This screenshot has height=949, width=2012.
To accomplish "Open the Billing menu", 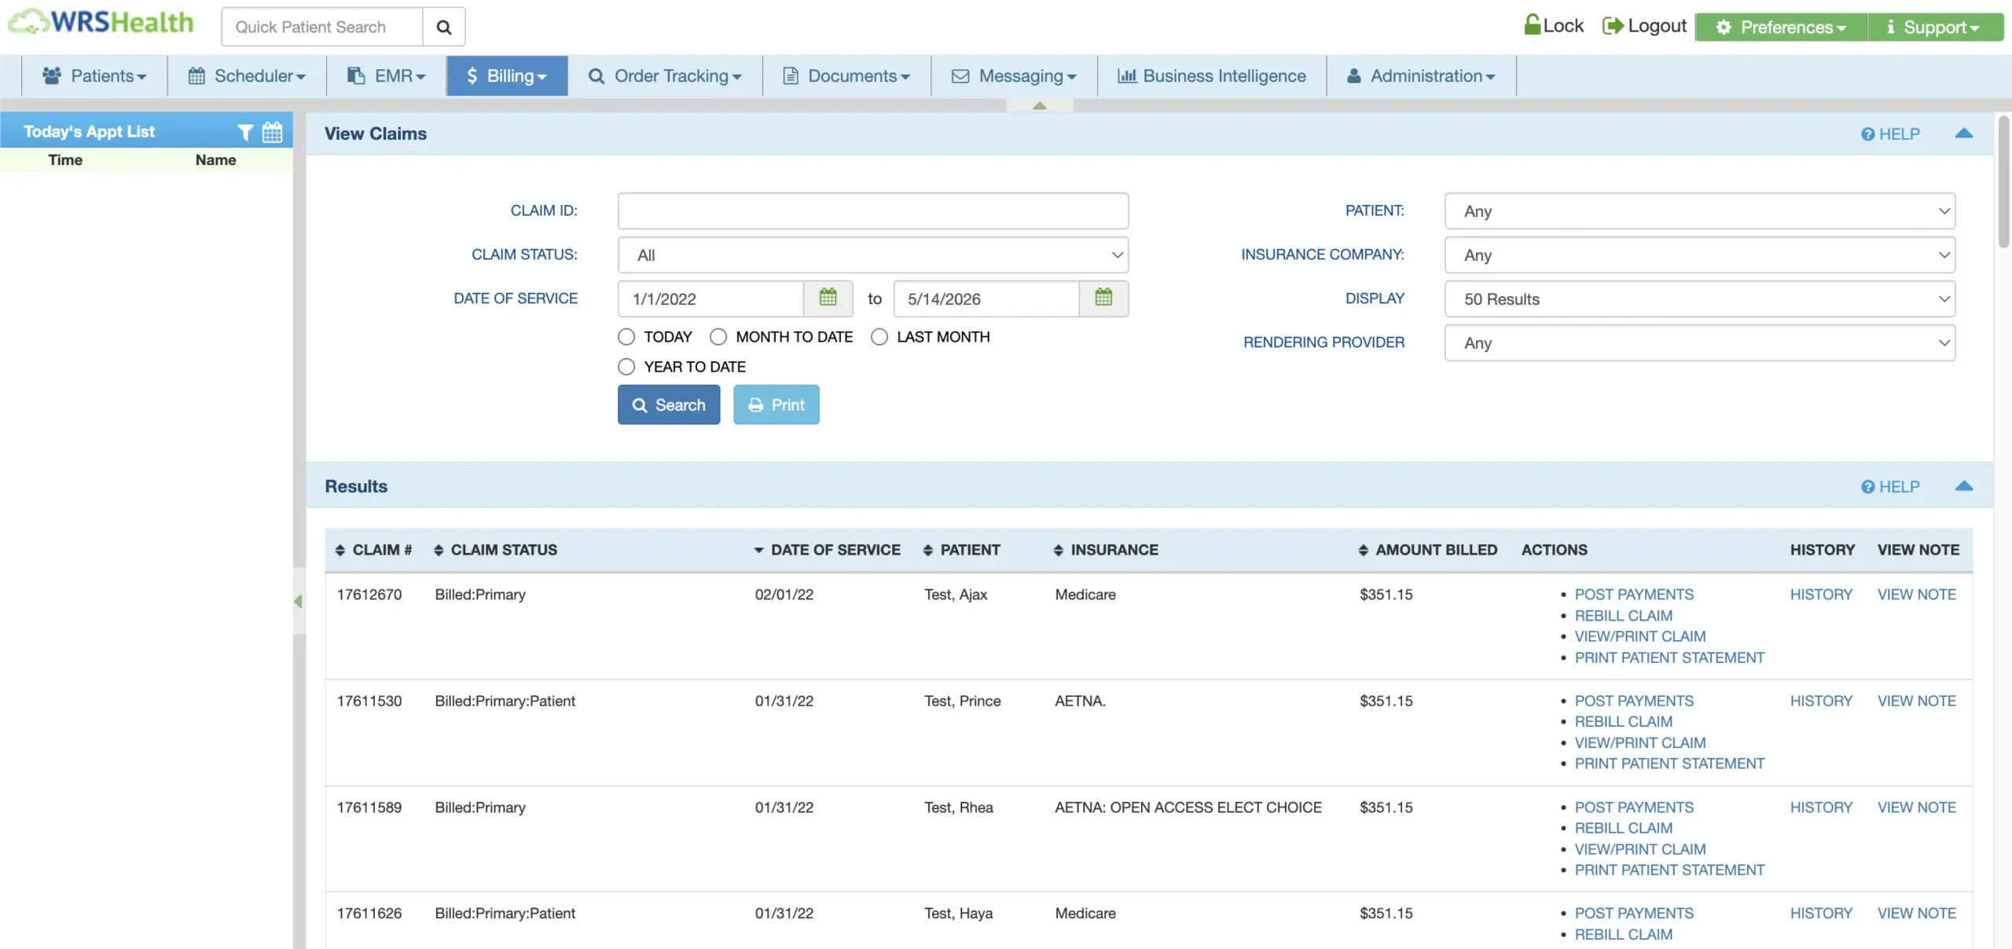I will click(x=507, y=75).
